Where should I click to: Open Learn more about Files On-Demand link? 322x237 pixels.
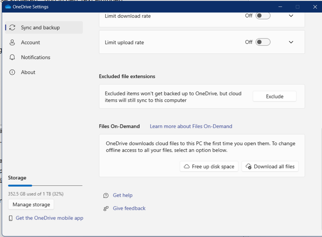[x=191, y=126]
